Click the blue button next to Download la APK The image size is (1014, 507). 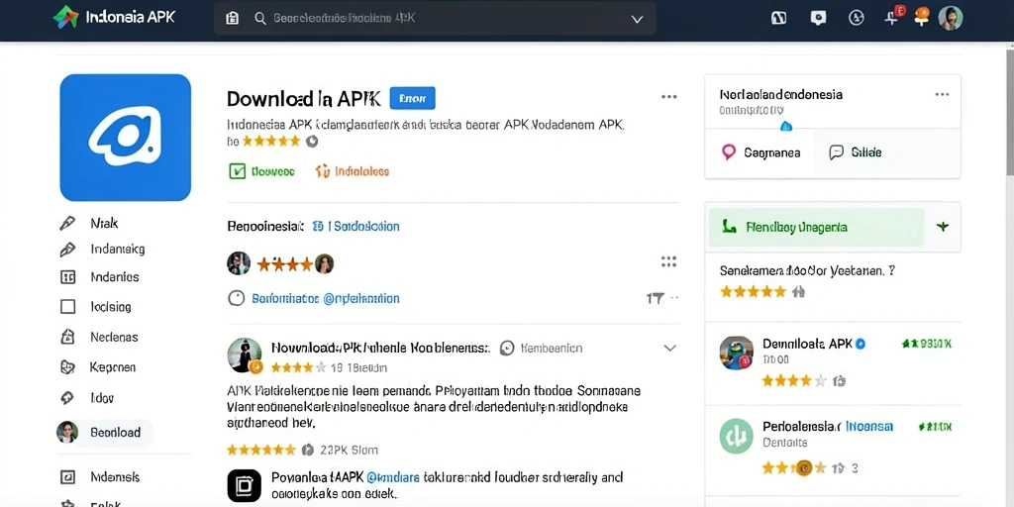coord(413,98)
